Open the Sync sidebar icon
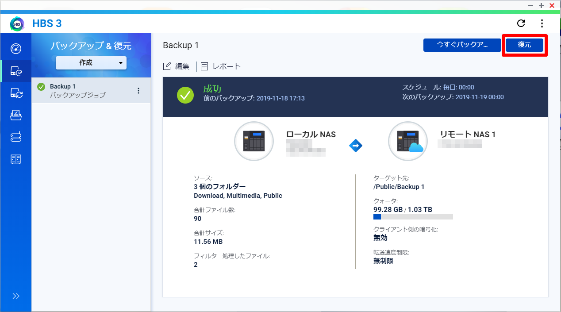This screenshot has height=312, width=561. [x=16, y=93]
